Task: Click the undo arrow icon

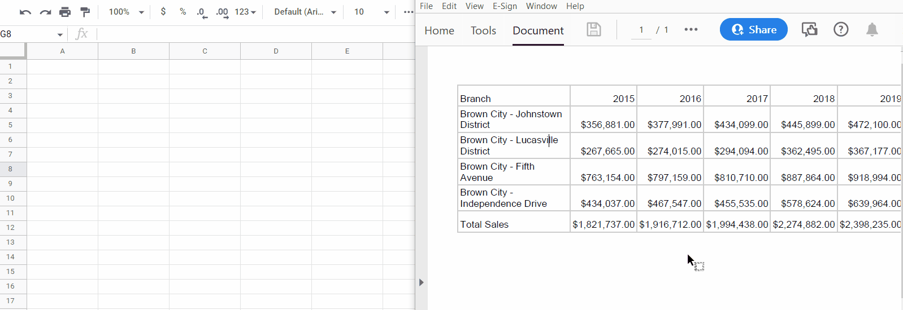Action: [x=25, y=12]
